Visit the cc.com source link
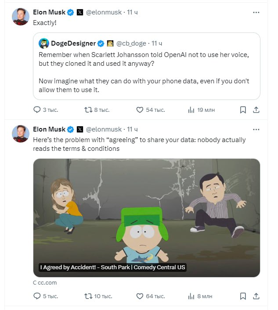Screen dimensions: 278x310 45,283
